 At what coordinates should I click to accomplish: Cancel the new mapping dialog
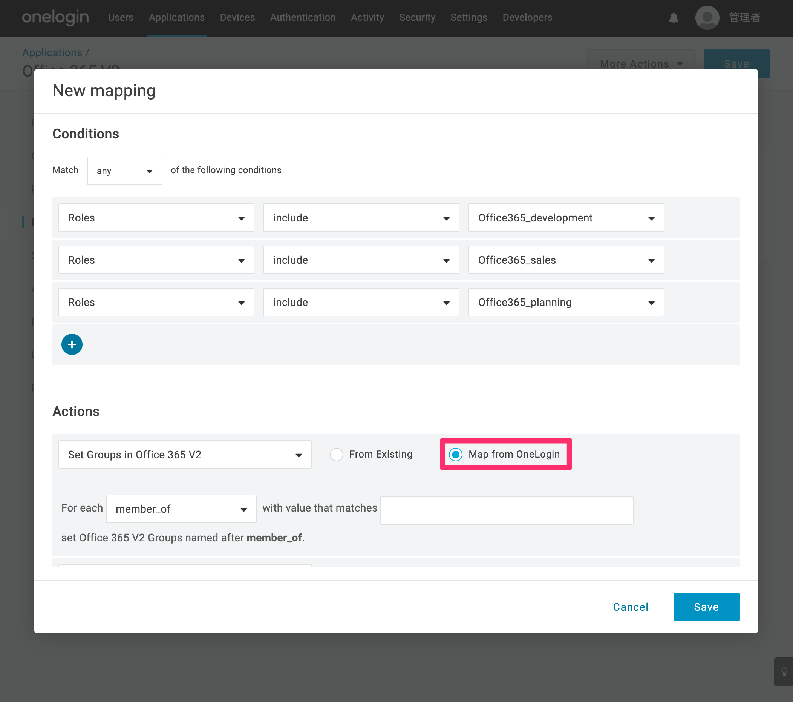pos(631,607)
